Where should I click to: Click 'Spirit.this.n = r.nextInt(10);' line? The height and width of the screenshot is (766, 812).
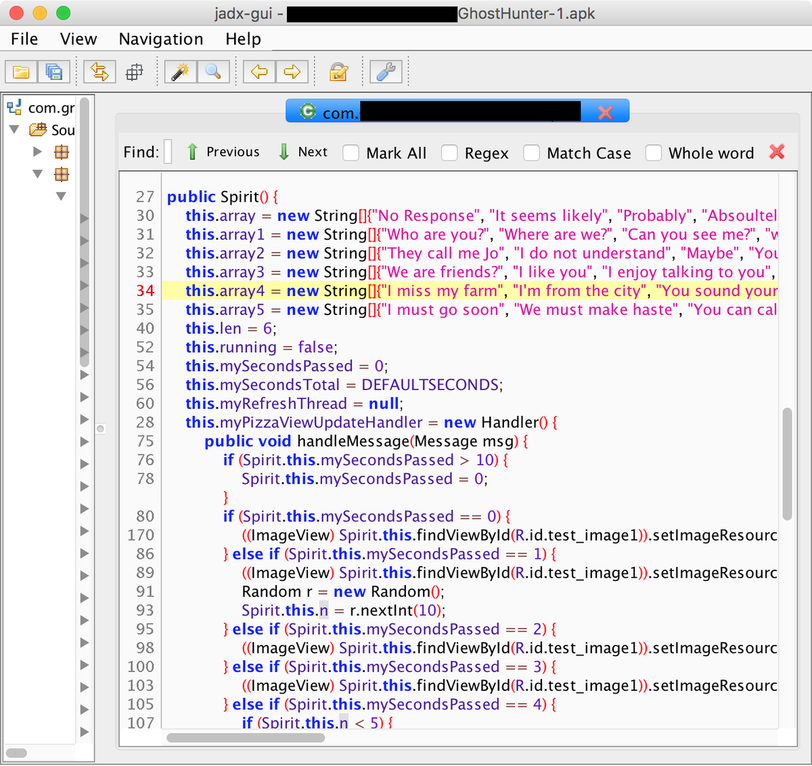click(344, 610)
